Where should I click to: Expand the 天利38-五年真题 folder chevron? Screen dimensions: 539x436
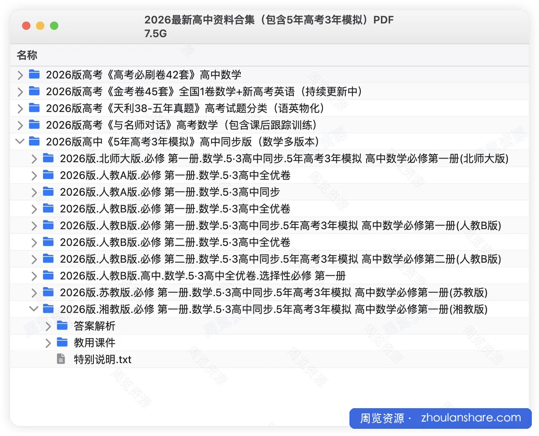[x=20, y=108]
